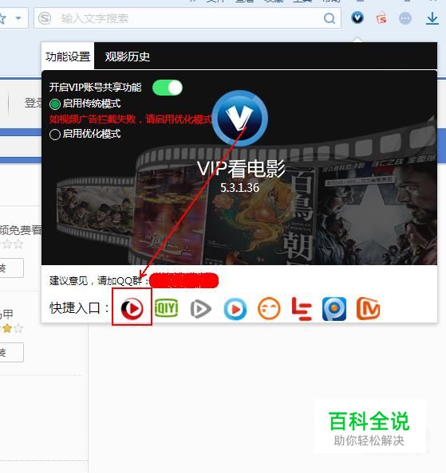Screen dimensions: 446x473
Task: Select the 启用优化模式 radio button
Action: [x=55, y=135]
